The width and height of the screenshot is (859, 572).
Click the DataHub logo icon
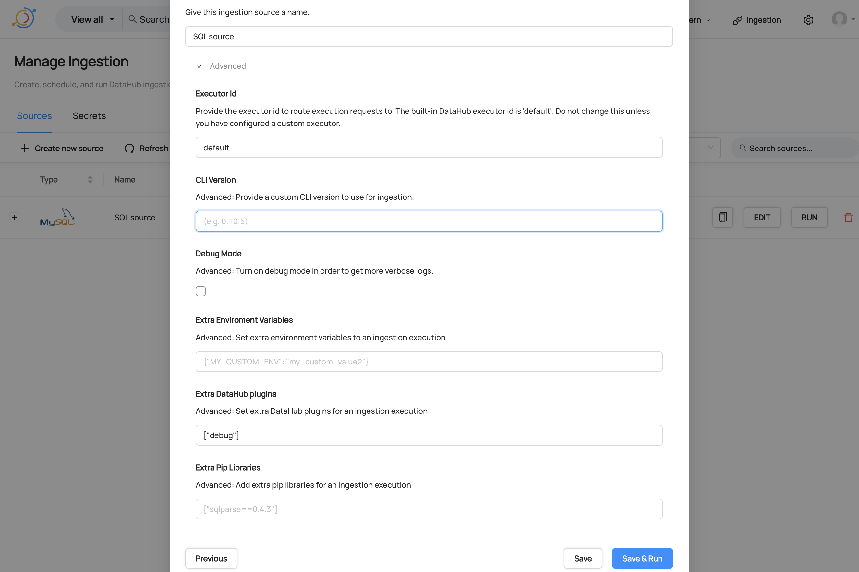coord(24,18)
